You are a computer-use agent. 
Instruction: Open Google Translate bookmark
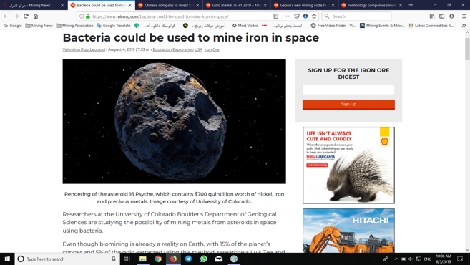coord(114,26)
